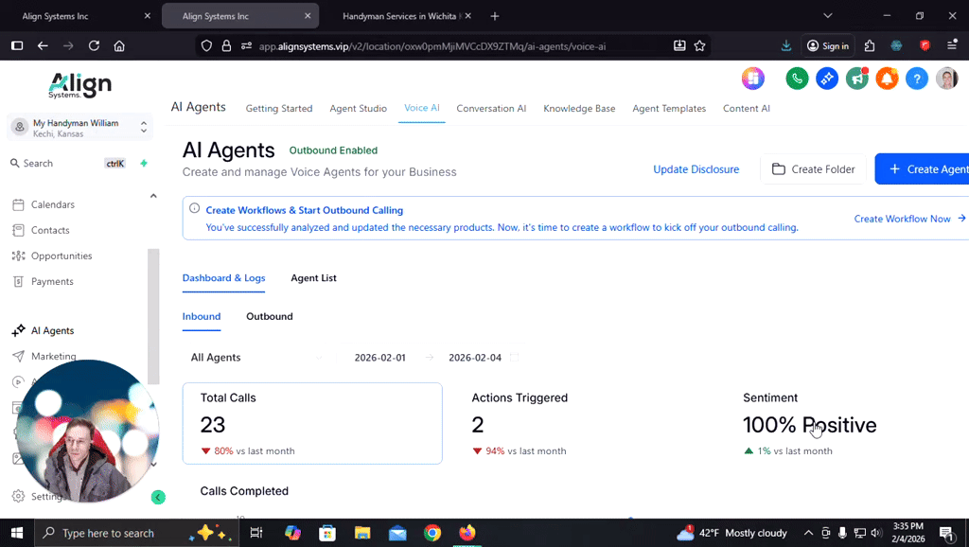Open Mail app from taskbar
969x547 pixels.
pos(397,533)
